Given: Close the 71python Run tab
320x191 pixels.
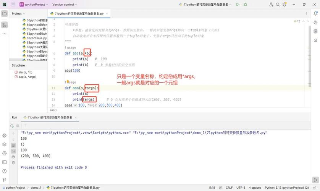Looking at the screenshot, I should click(76, 118).
